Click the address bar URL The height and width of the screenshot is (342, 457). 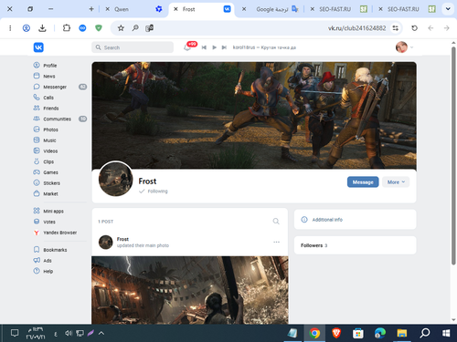click(356, 28)
